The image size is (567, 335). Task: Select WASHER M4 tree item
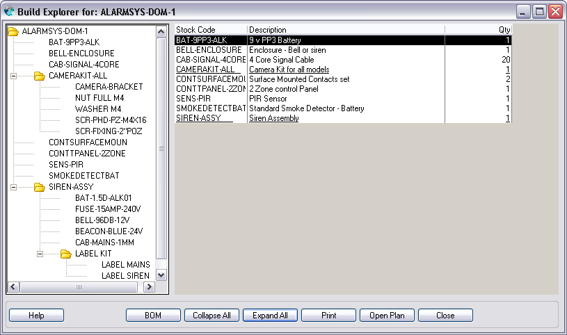(x=98, y=109)
